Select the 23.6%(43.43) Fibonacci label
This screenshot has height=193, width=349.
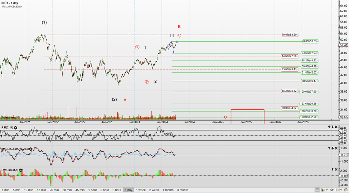(x=289, y=69)
